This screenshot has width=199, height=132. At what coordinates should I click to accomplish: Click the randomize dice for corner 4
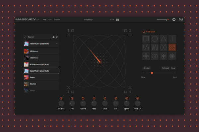(126, 92)
